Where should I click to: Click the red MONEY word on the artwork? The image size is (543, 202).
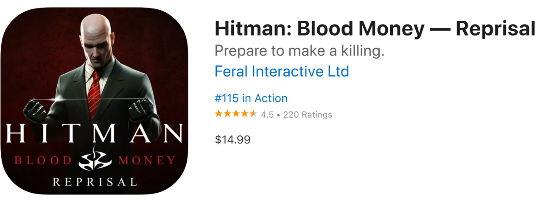point(147,160)
